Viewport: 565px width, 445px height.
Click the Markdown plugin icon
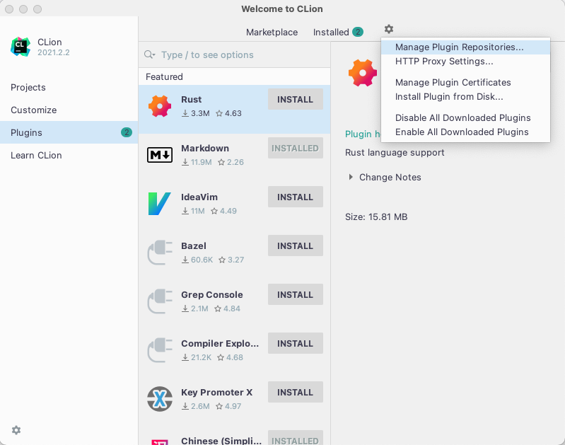coord(160,155)
